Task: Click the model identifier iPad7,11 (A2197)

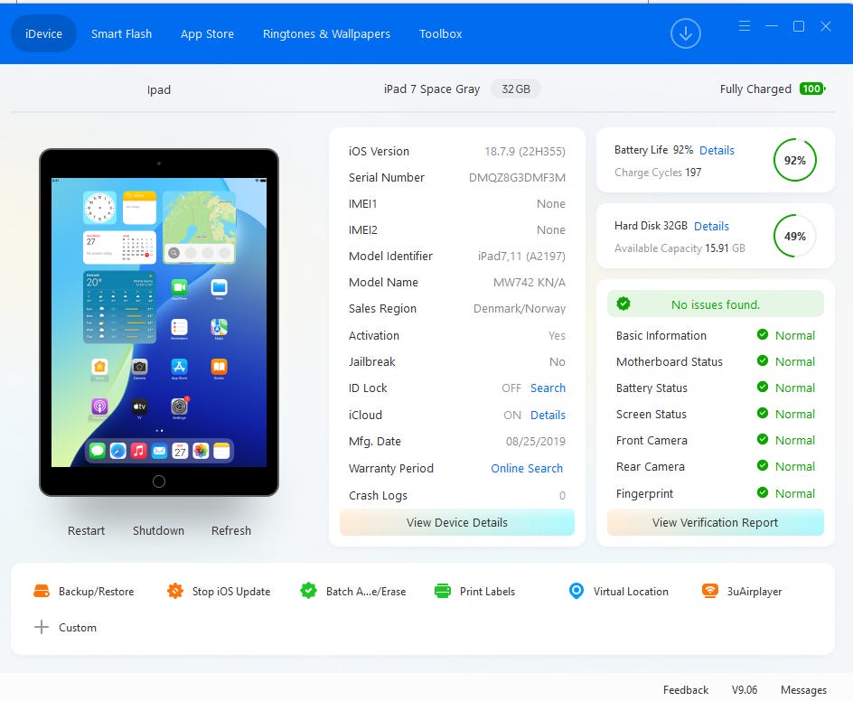Action: point(521,256)
